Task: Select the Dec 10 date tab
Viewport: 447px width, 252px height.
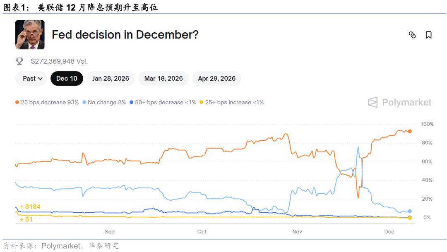Action: (x=67, y=78)
